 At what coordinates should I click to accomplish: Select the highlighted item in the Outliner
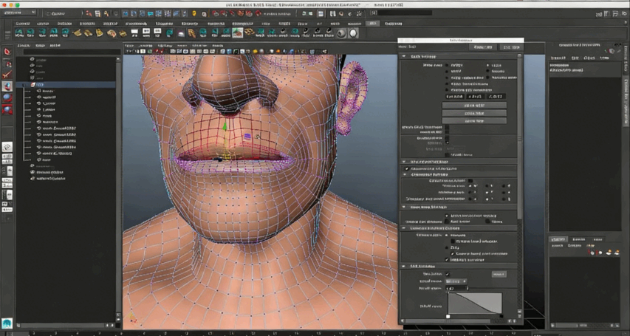pos(41,85)
